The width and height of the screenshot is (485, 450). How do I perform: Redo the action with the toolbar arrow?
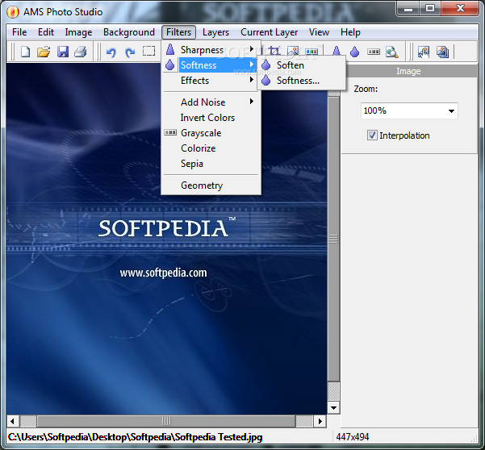[130, 52]
